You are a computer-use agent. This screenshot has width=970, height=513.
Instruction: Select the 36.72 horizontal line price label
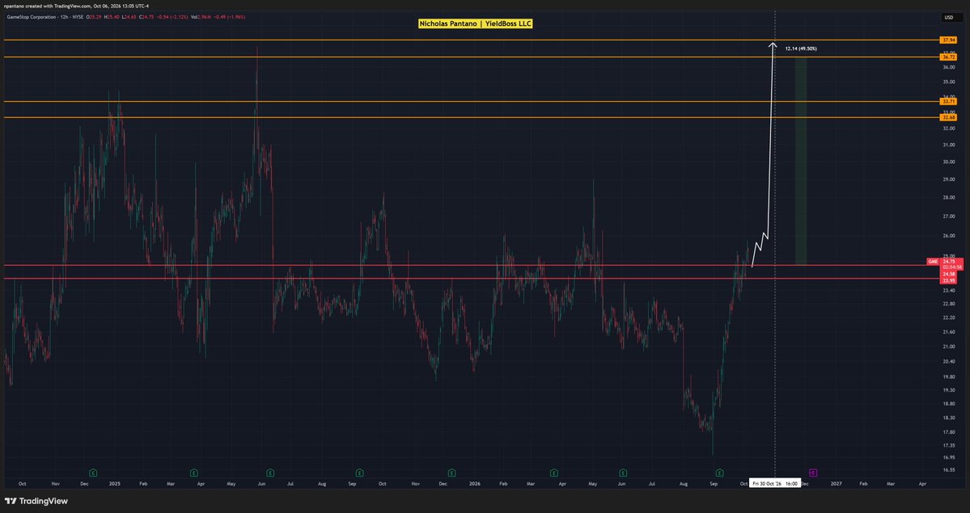tap(948, 57)
